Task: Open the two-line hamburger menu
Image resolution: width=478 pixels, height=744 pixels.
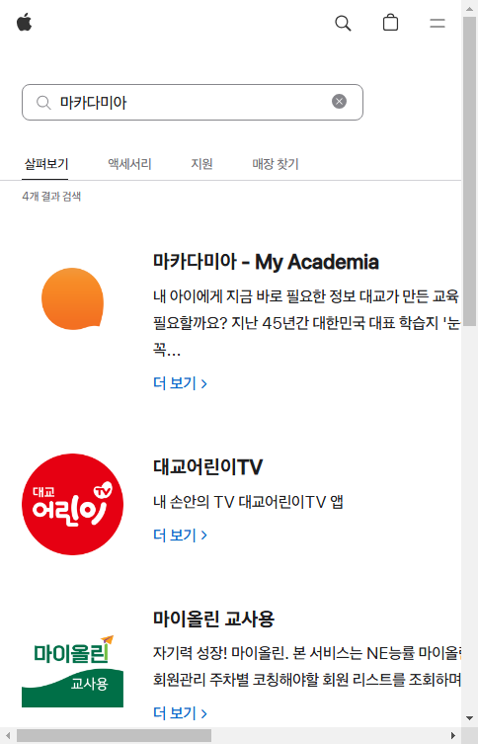Action: click(438, 23)
